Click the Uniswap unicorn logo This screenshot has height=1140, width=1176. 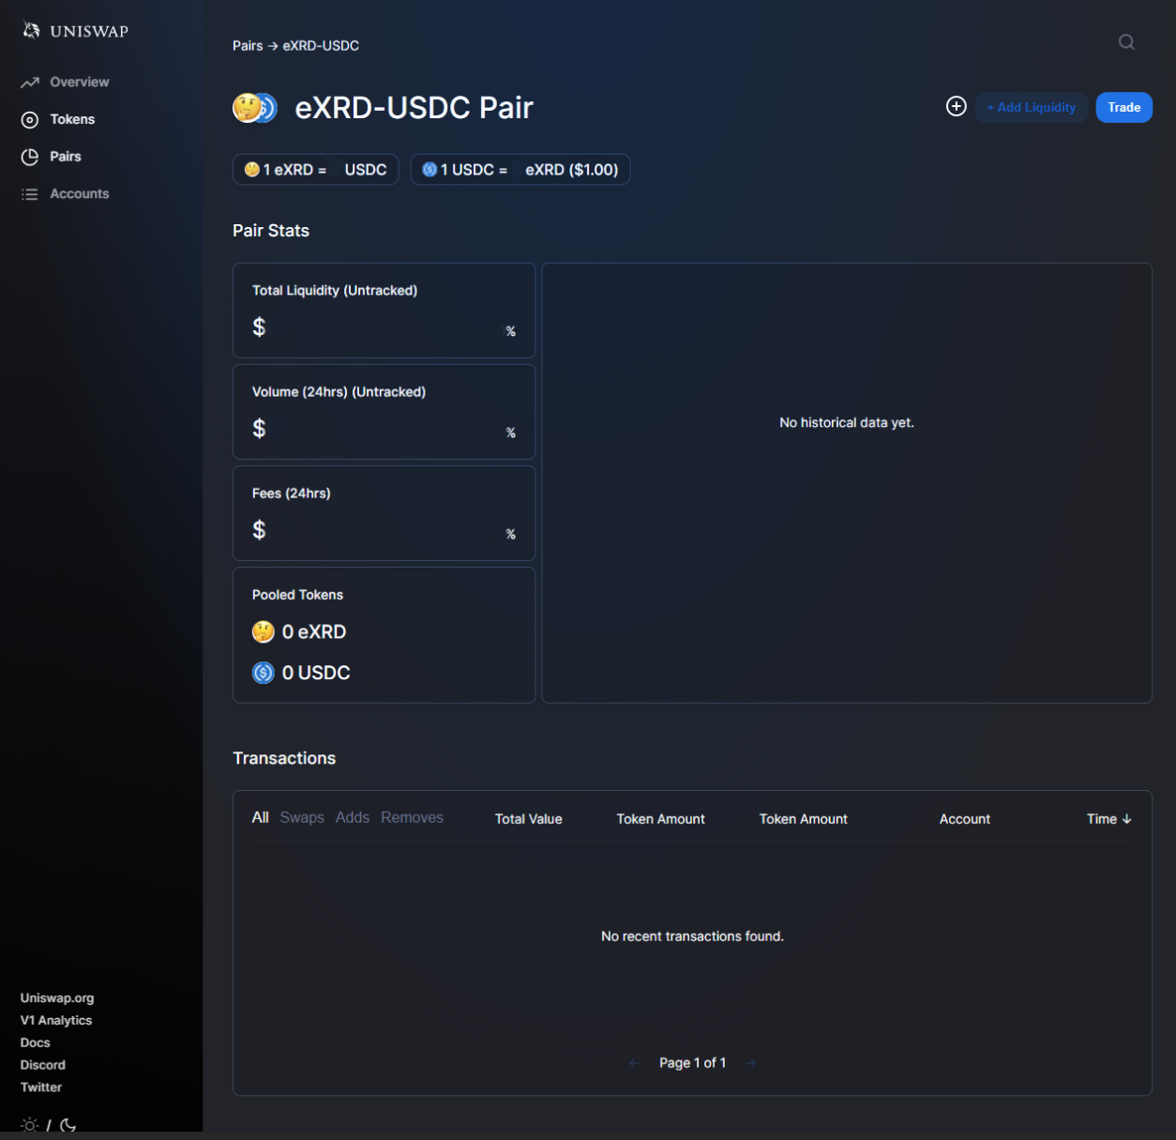(x=29, y=29)
